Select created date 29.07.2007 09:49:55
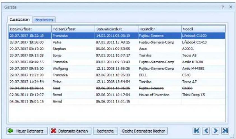The image size is (236, 139). (30, 62)
